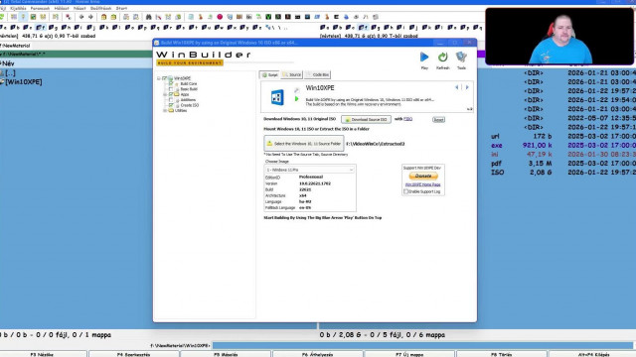
Task: Toggle the Apps folder checkbox
Action: (171, 94)
